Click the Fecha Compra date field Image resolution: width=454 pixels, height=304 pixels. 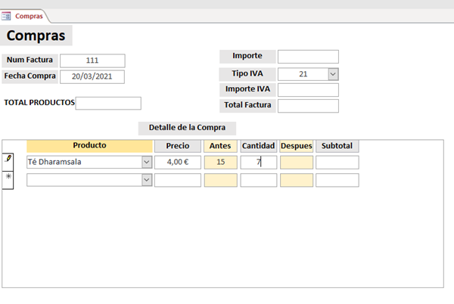(x=92, y=76)
